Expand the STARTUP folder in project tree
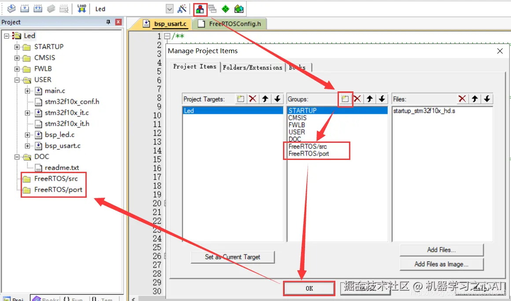This screenshot has height=301, width=511. point(17,47)
